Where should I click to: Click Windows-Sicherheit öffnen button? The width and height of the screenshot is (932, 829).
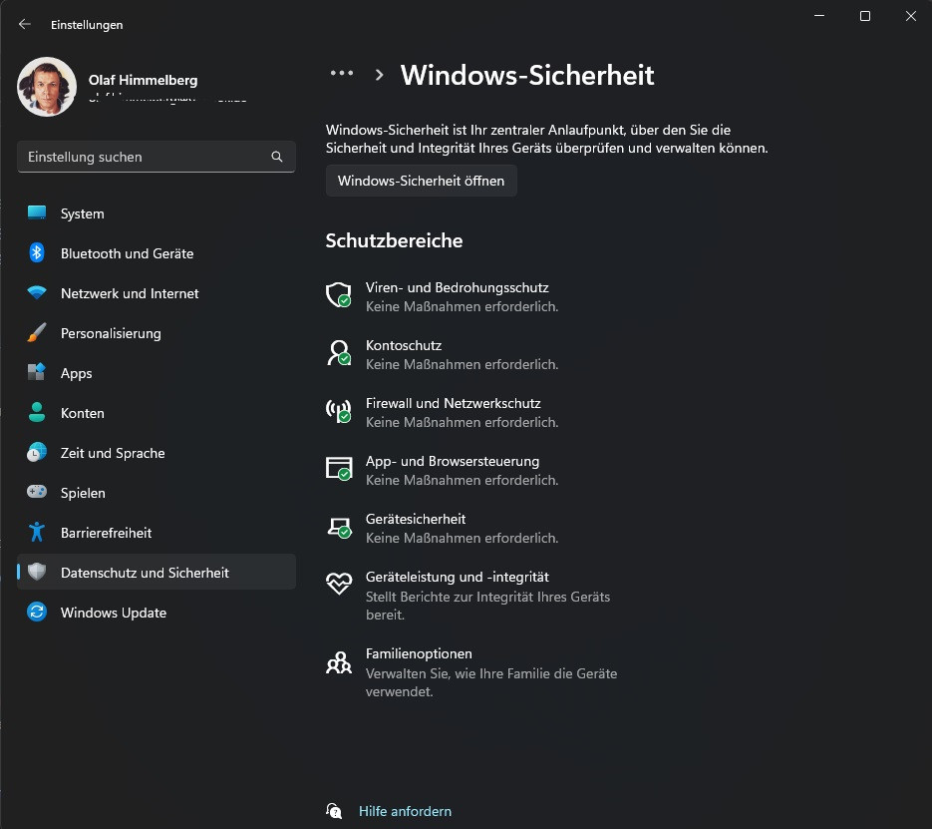421,181
